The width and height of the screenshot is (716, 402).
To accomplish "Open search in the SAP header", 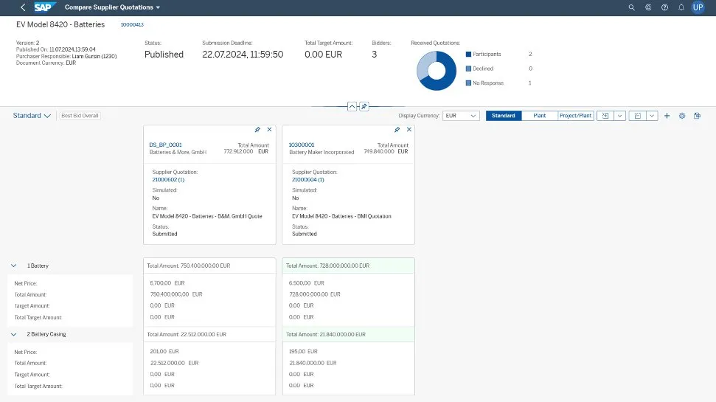I will click(x=631, y=7).
